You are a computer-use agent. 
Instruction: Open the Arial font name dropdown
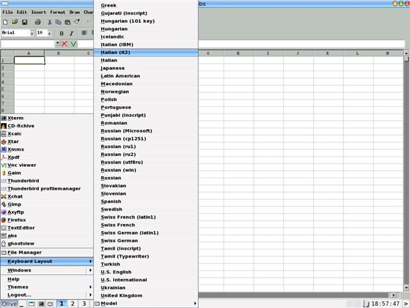coord(30,33)
